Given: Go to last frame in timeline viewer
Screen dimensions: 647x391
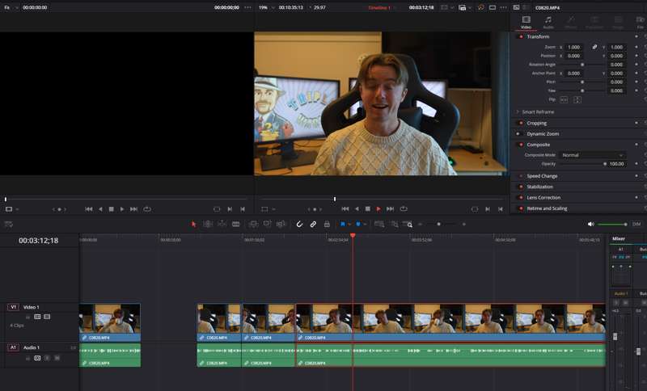Looking at the screenshot, I should 390,209.
